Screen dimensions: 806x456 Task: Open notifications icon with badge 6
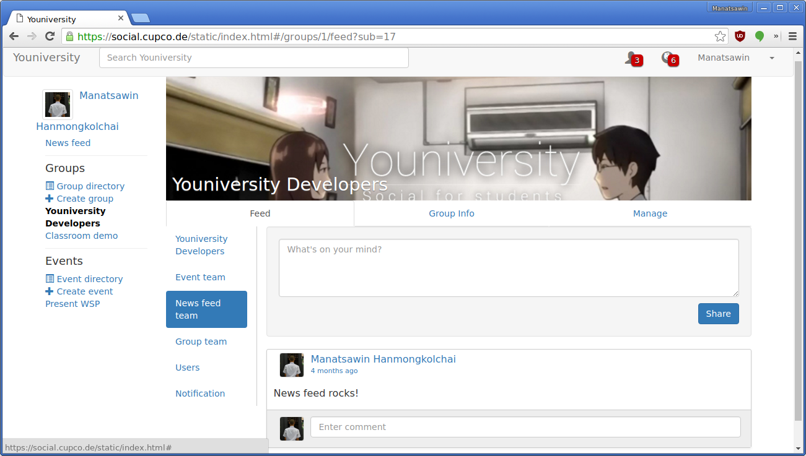click(x=670, y=58)
